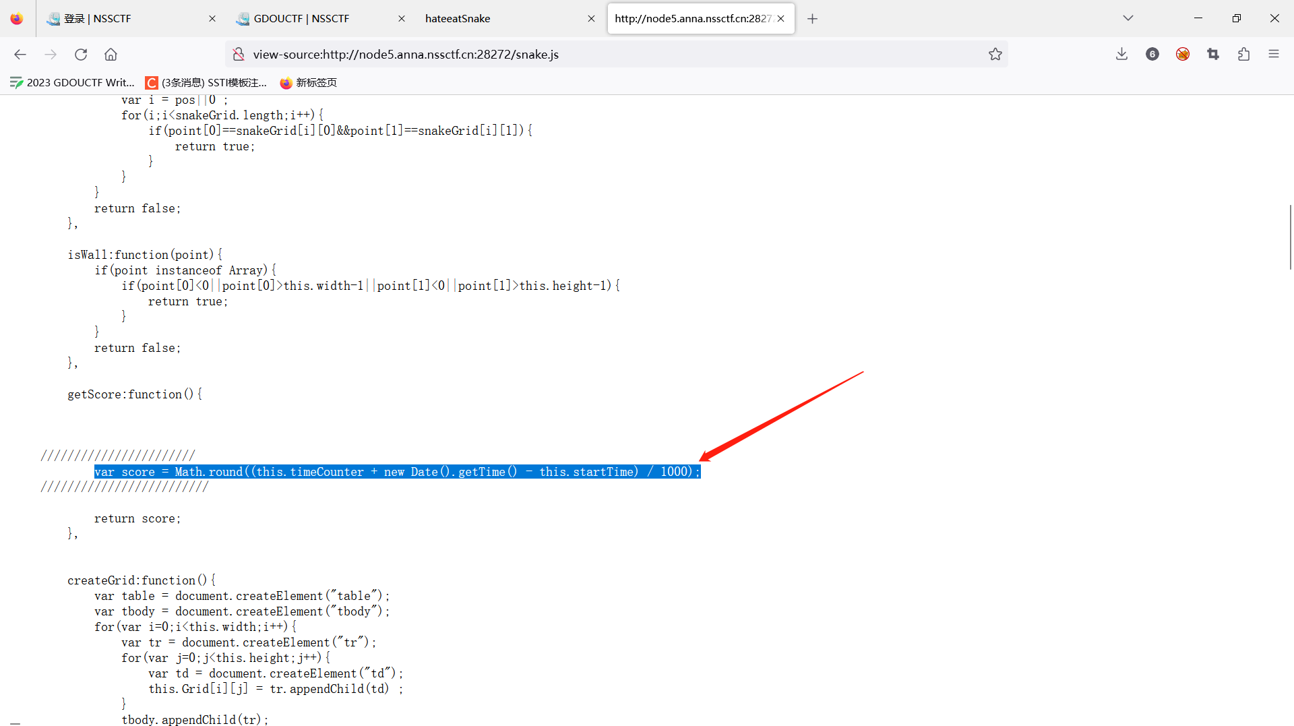Expand the list all tabs dropdown
Viewport: 1294px width, 726px height.
(x=1128, y=18)
